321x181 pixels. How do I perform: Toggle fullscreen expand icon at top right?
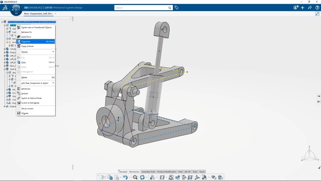click(x=317, y=14)
